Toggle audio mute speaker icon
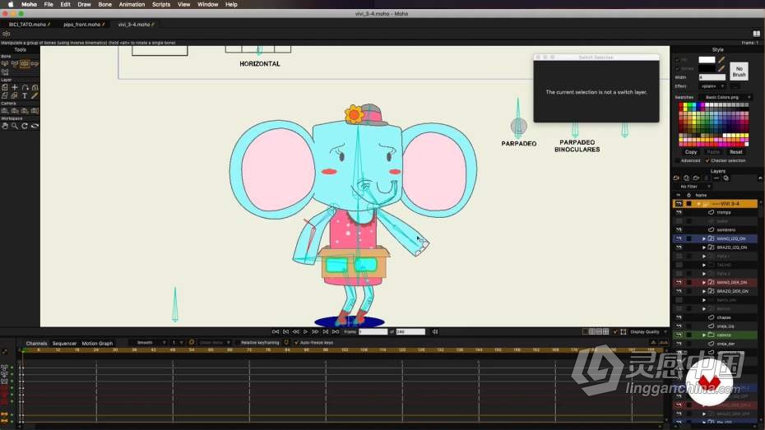765x430 pixels. tap(434, 331)
